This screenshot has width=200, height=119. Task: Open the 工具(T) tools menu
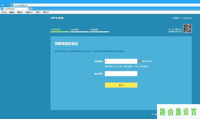pyautogui.click(x=38, y=12)
